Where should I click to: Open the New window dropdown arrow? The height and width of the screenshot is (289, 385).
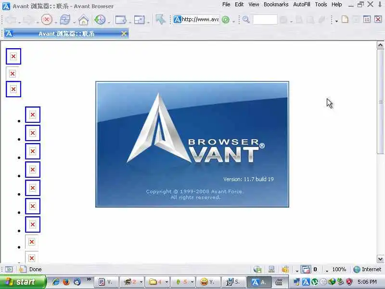tap(130, 23)
